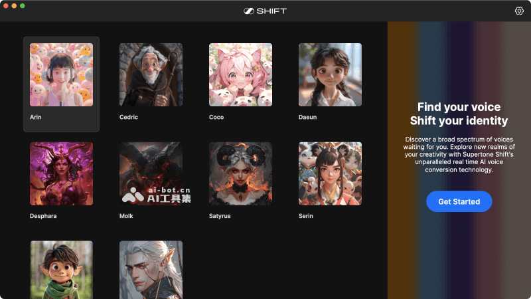The height and width of the screenshot is (299, 531).
Task: Select the Serin voice portrait
Action: click(x=330, y=173)
